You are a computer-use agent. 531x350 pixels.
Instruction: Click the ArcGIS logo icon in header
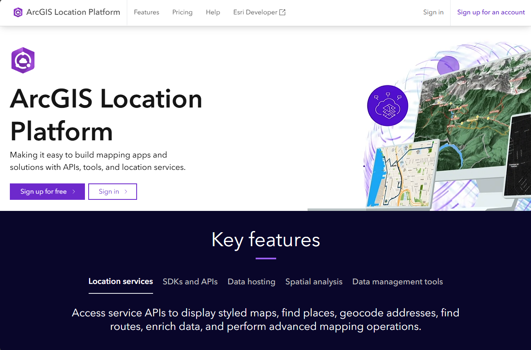[18, 12]
